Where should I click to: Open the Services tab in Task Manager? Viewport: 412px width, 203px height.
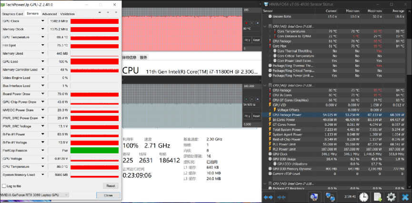(x=143, y=57)
